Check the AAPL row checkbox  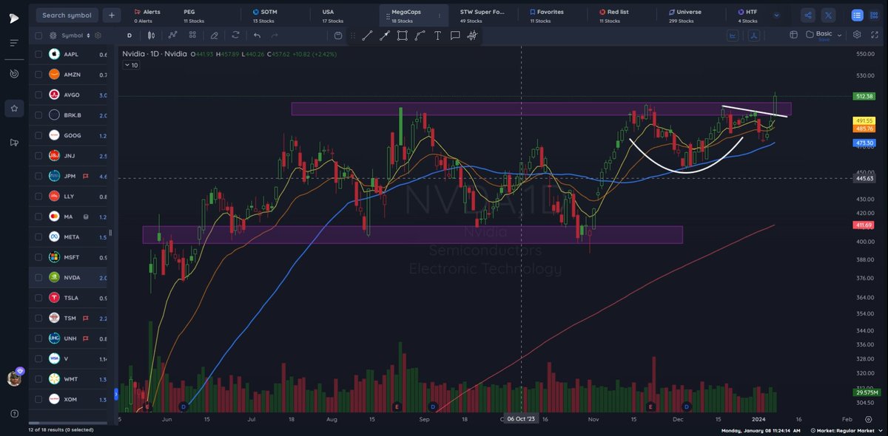click(38, 55)
